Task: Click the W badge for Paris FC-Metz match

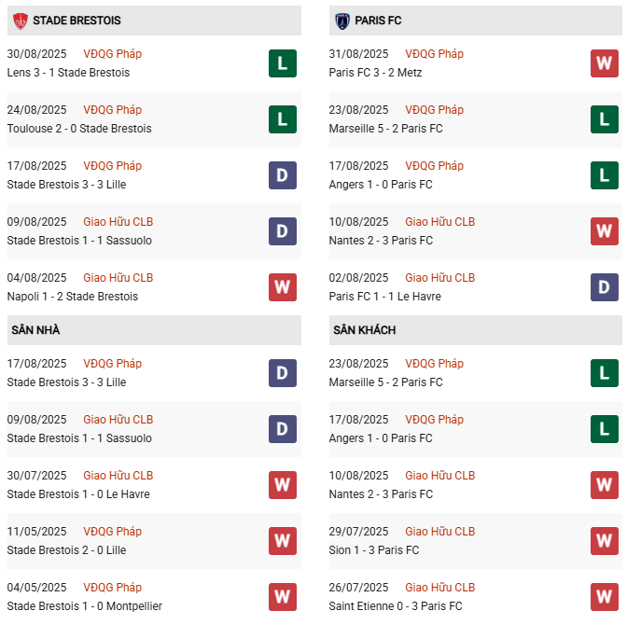Action: (605, 63)
